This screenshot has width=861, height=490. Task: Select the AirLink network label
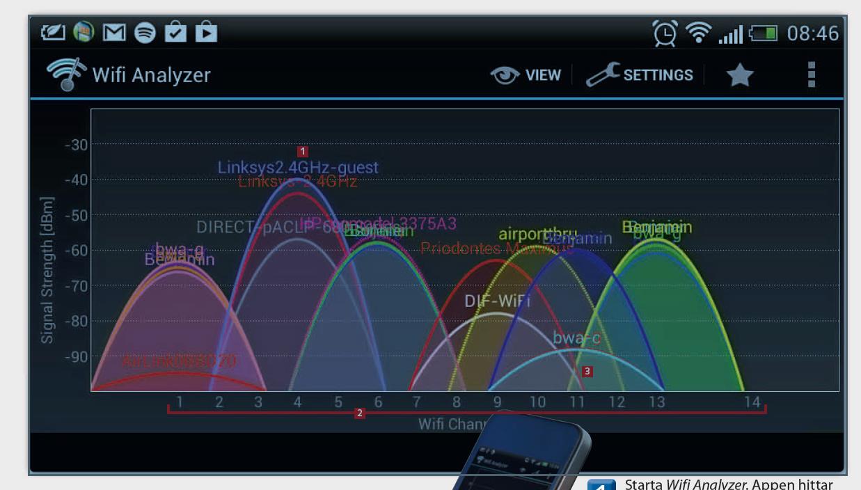pos(179,361)
